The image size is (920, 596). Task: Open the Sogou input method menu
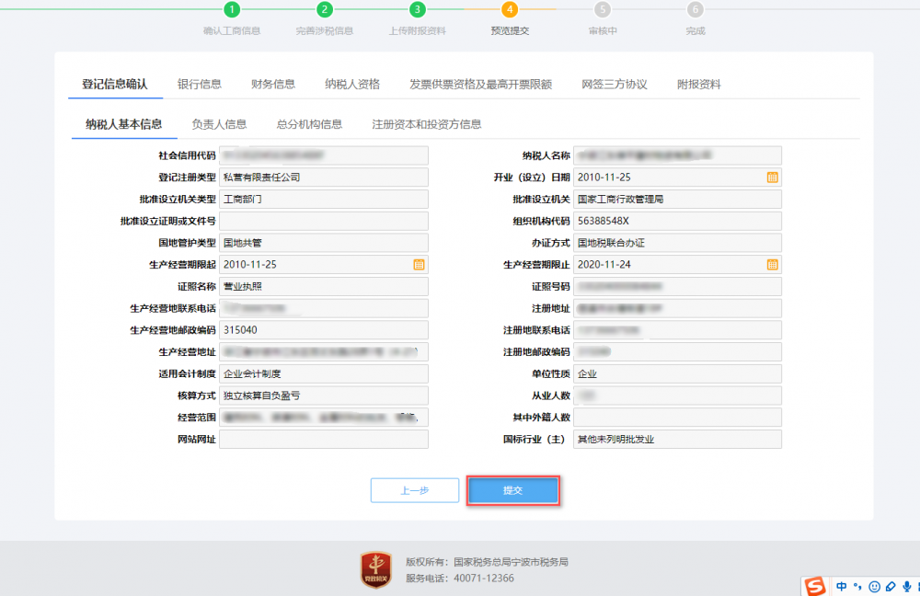[x=814, y=586]
